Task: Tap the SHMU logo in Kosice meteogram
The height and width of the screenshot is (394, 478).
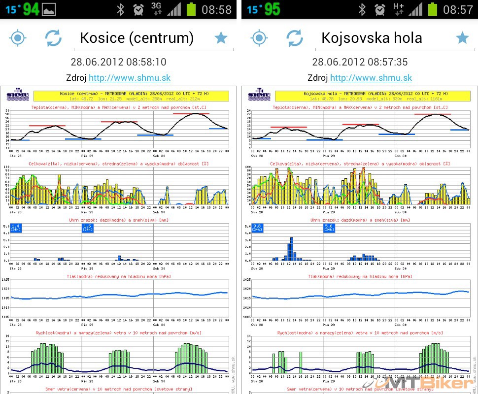Action: pos(17,95)
